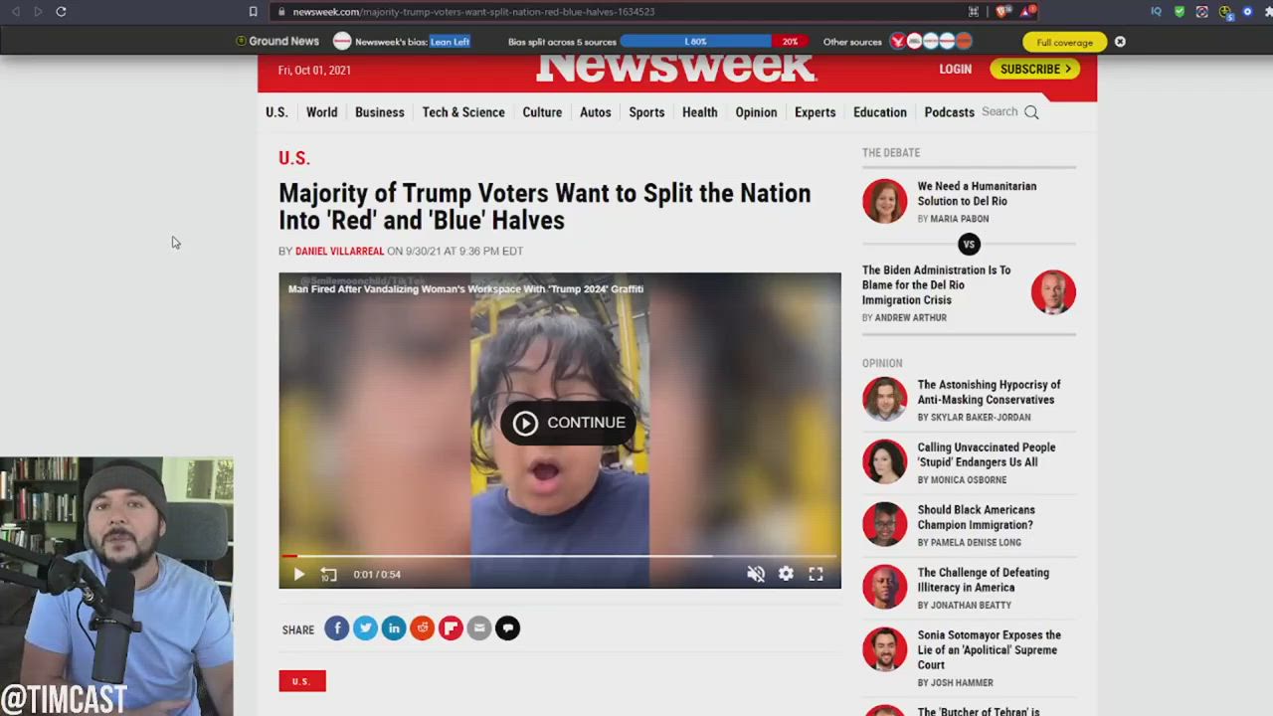1273x716 pixels.
Task: Click the Newsweek Search field
Action: click(1009, 112)
